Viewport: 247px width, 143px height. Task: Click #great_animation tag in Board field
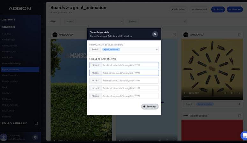111,50
